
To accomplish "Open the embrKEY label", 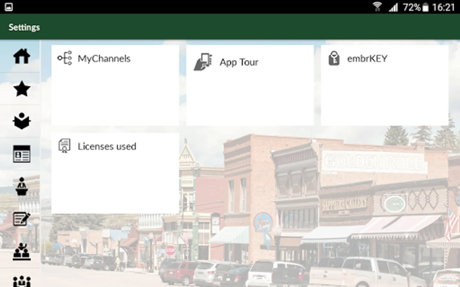I will coord(367,59).
